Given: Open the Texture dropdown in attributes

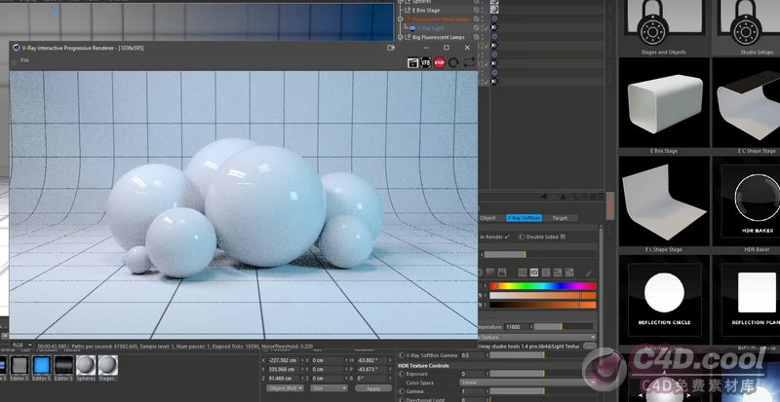Looking at the screenshot, I should (537, 338).
